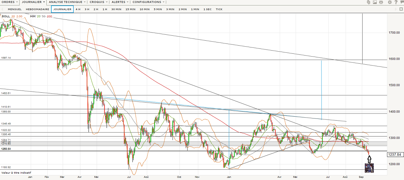This screenshot has height=180, width=404.
Task: Choose the 2 MIN timeframe
Action: click(182, 9)
